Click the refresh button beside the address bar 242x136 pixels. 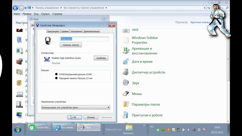coord(209,8)
